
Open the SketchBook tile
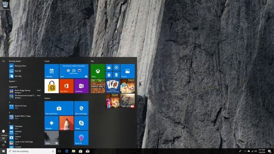point(66,123)
